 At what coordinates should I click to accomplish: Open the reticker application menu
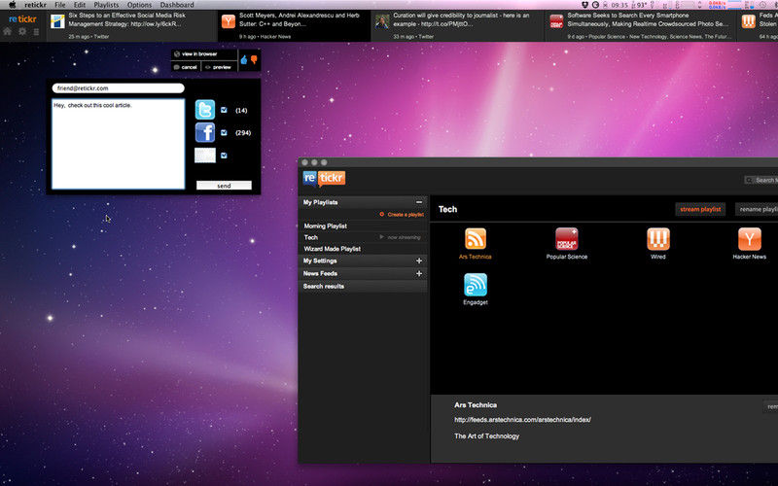click(36, 5)
